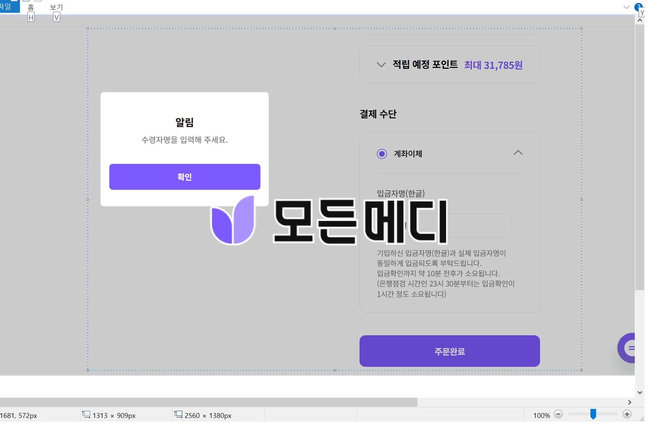Click the selection's bottom-right corner handle
The height and width of the screenshot is (439, 657).
pos(581,370)
